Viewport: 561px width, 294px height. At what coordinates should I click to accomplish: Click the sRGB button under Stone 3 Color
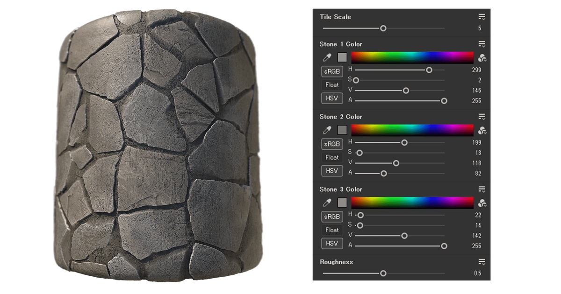click(x=332, y=217)
